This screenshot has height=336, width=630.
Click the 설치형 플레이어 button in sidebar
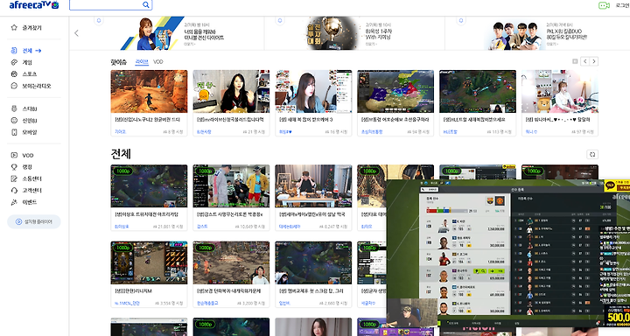(34, 221)
